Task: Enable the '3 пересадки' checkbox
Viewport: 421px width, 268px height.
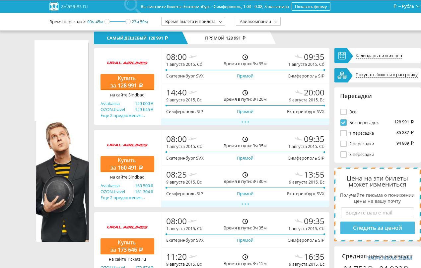Action: pos(343,155)
